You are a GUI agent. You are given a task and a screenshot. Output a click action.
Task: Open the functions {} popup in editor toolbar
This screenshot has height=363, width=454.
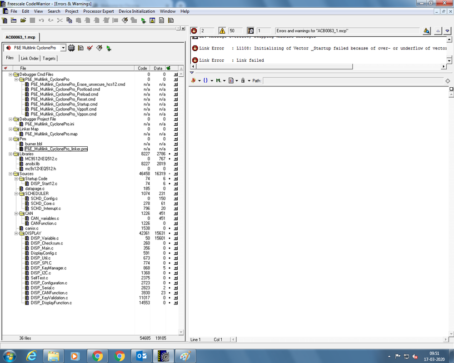[x=208, y=80]
